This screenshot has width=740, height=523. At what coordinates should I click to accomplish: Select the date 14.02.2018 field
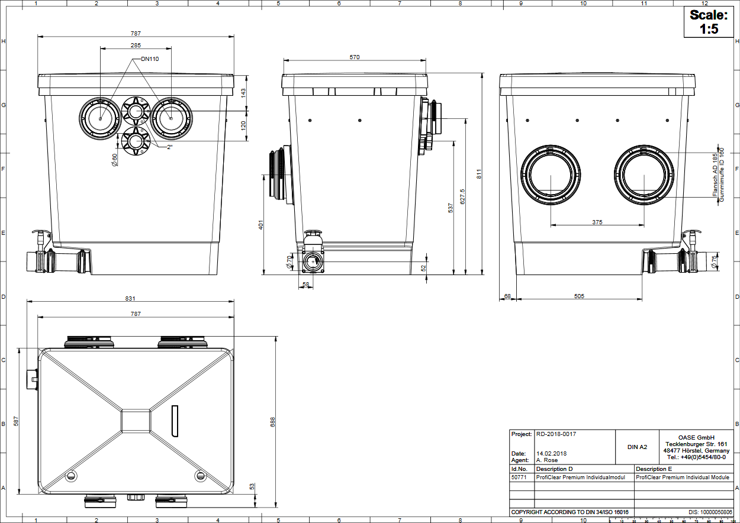(x=551, y=454)
